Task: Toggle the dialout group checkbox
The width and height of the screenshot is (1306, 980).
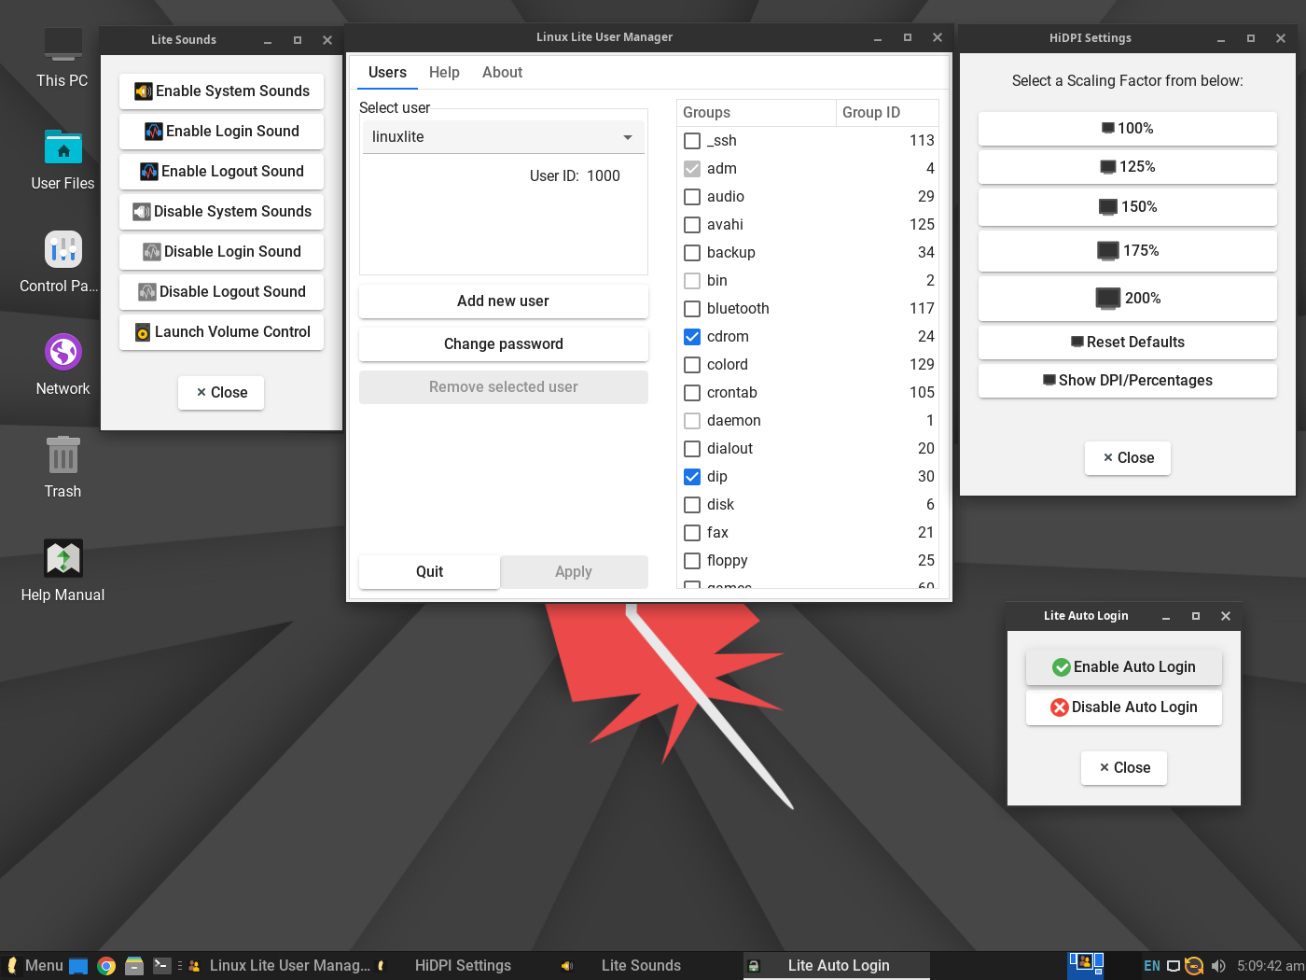Action: [x=692, y=449]
